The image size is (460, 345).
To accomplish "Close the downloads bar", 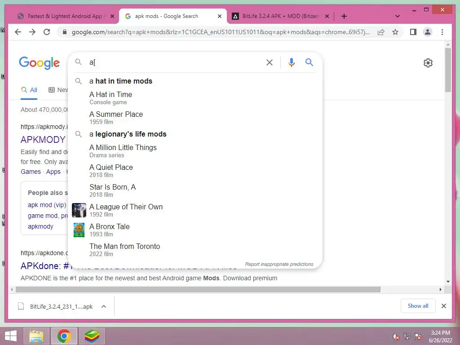I will (x=443, y=306).
